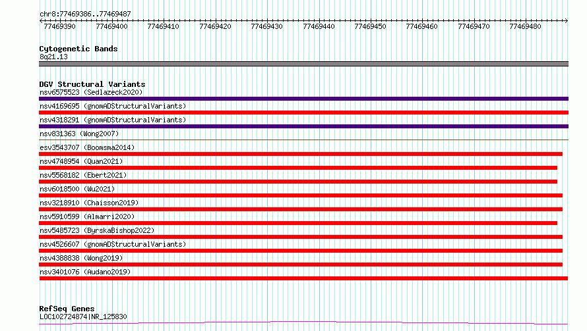Click the nsv5485723 (ByrskaBishop2022) label
Viewport: 587px width, 331px height.
(97, 230)
